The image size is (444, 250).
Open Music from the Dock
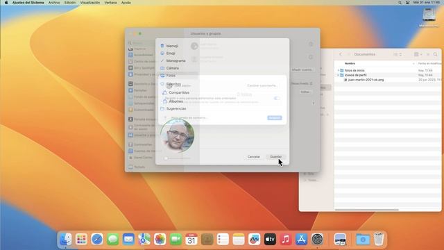tap(286, 240)
